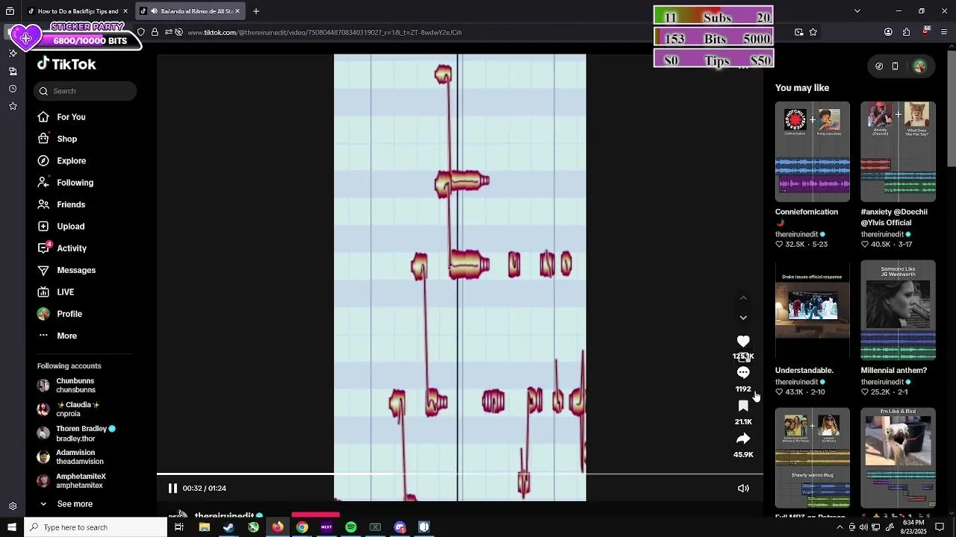Open the Shawty wanna thug video thumbnail
The width and height of the screenshot is (956, 537).
[812, 458]
